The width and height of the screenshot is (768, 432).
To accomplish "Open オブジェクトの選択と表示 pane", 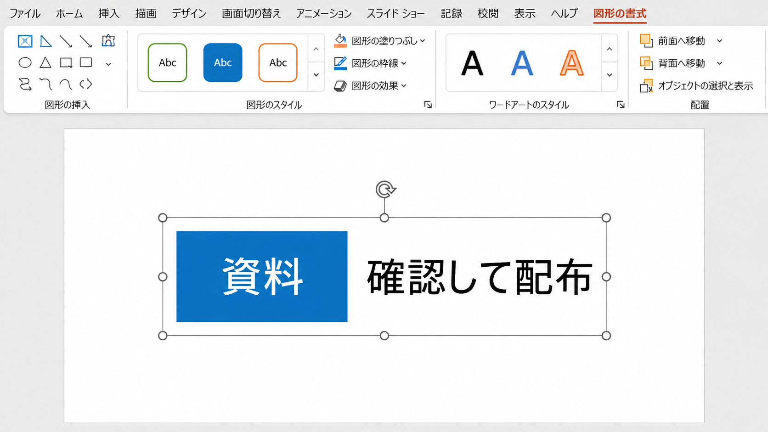I will (x=696, y=85).
